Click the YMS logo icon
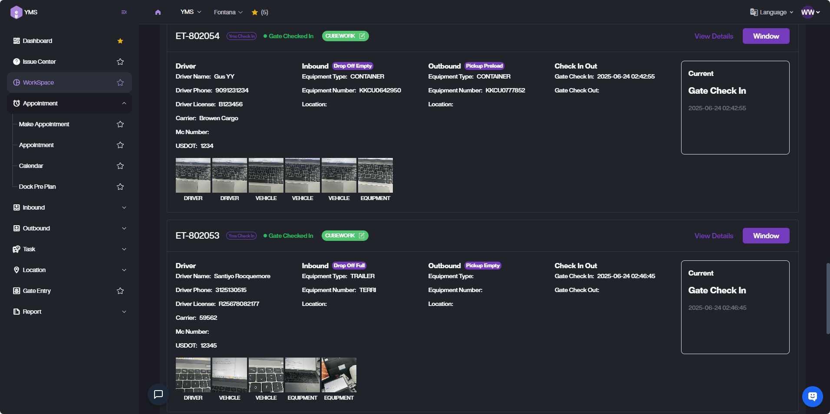Viewport: 830px width, 414px height. tap(16, 12)
